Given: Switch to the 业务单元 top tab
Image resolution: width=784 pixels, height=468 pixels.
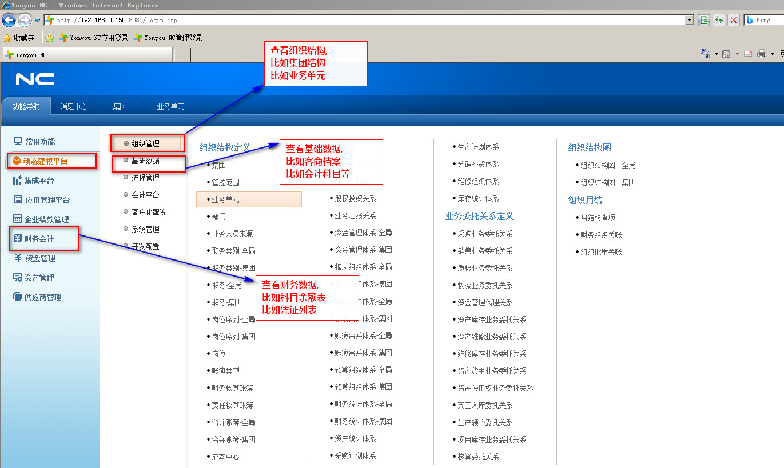Looking at the screenshot, I should point(170,106).
